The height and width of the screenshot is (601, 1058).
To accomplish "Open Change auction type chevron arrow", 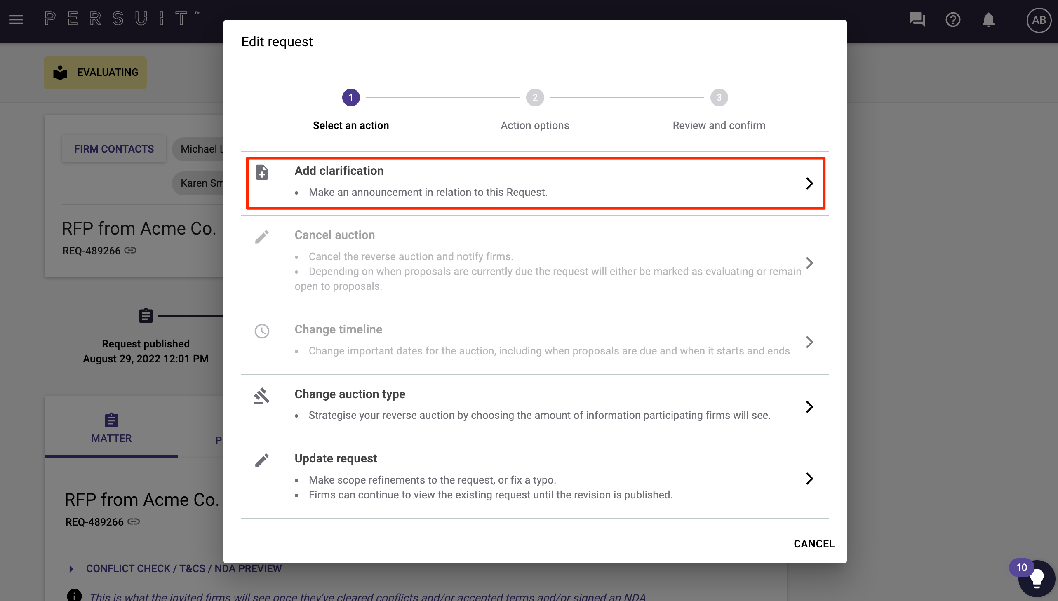I will pyautogui.click(x=809, y=406).
